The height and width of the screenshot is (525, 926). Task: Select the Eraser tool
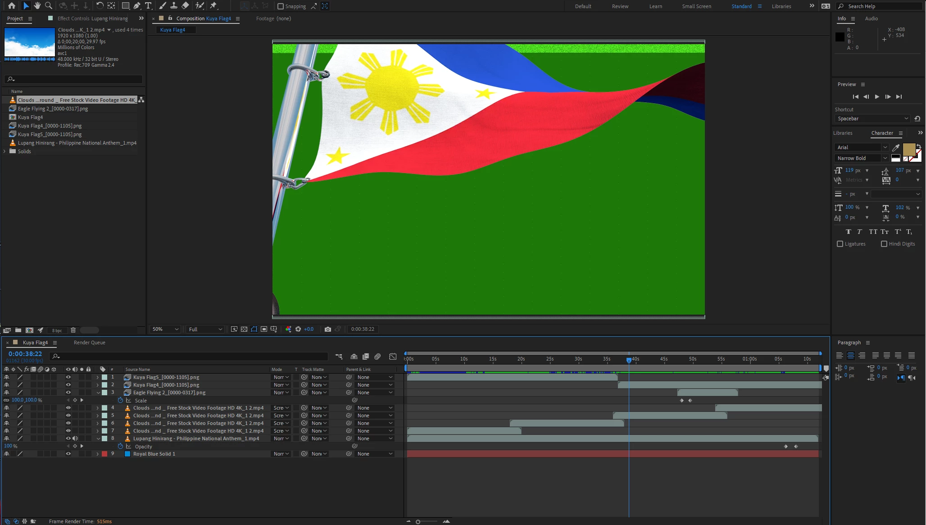pos(185,6)
